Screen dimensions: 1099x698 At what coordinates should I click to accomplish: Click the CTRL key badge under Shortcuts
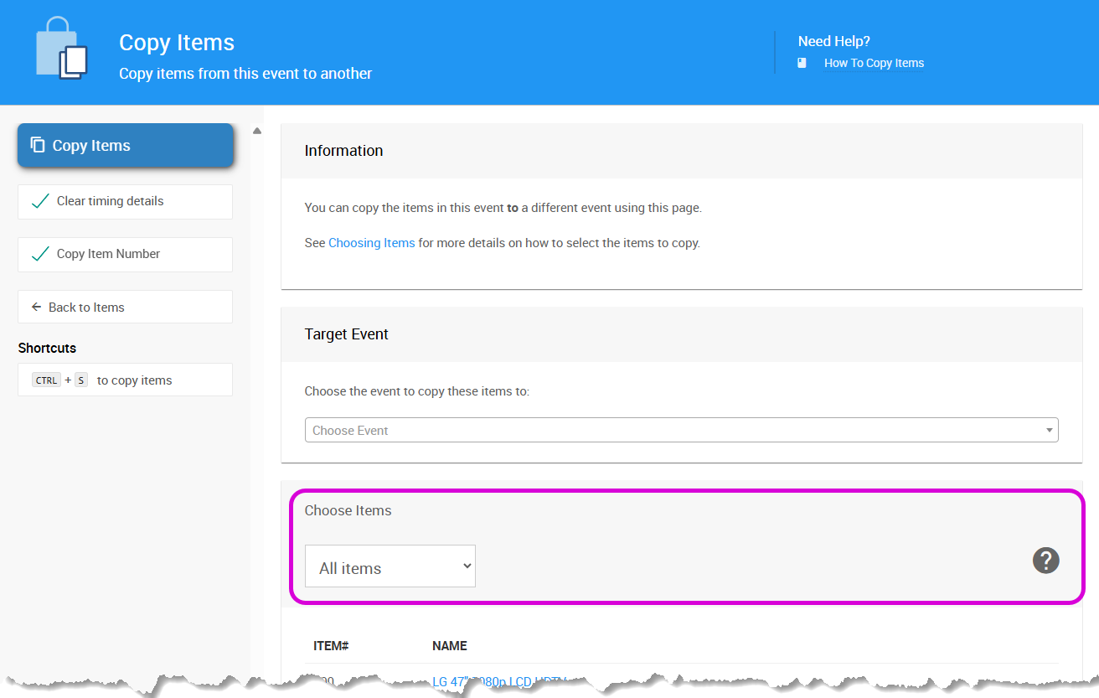coord(46,380)
